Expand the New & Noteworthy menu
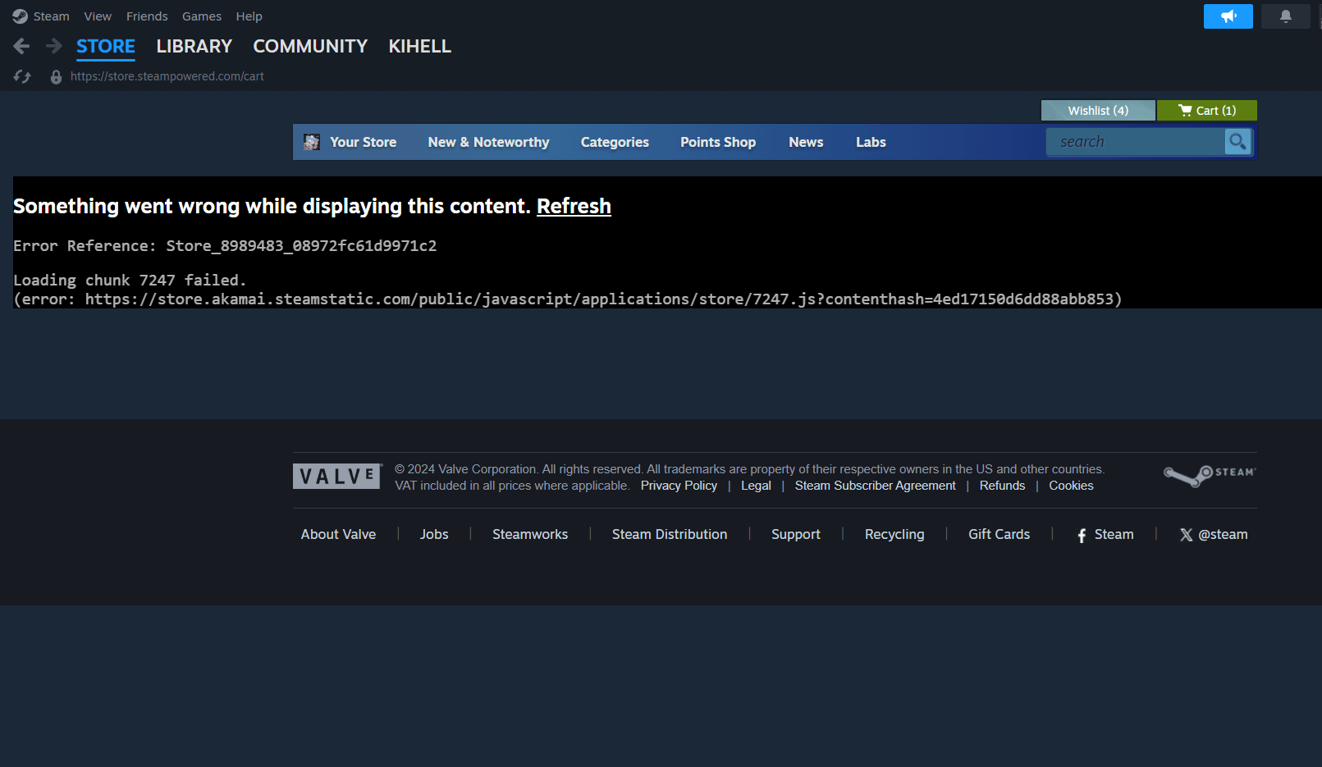1322x767 pixels. [x=488, y=143]
